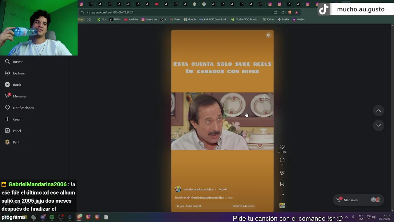Click the install app icon in the address bar
This screenshot has width=394, height=222.
click(275, 12)
